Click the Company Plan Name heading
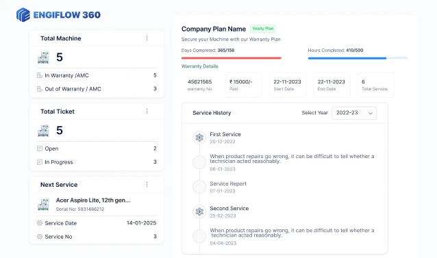This screenshot has height=258, width=437. (x=214, y=29)
